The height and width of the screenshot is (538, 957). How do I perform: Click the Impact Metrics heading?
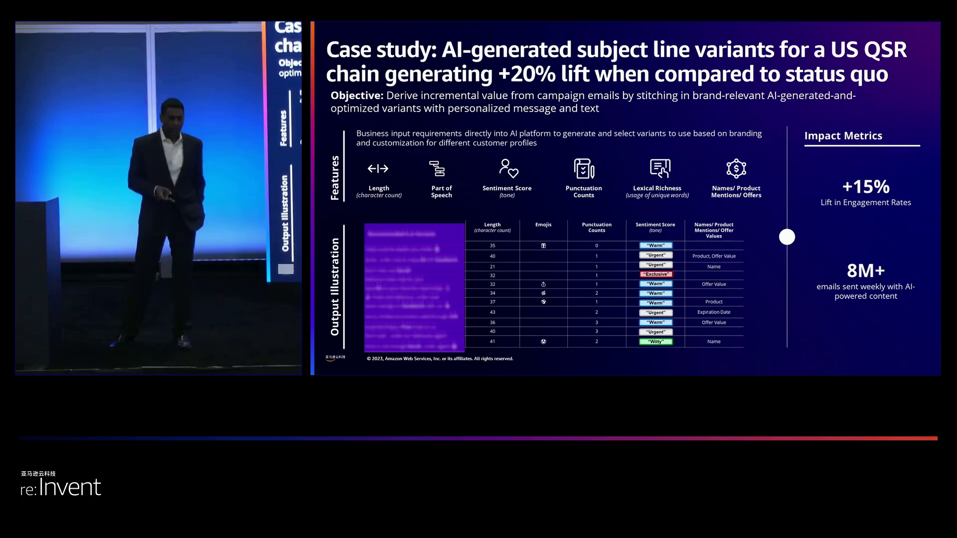coord(843,136)
